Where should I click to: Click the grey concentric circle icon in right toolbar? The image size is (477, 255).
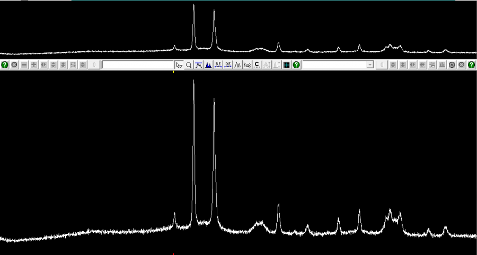pos(452,65)
